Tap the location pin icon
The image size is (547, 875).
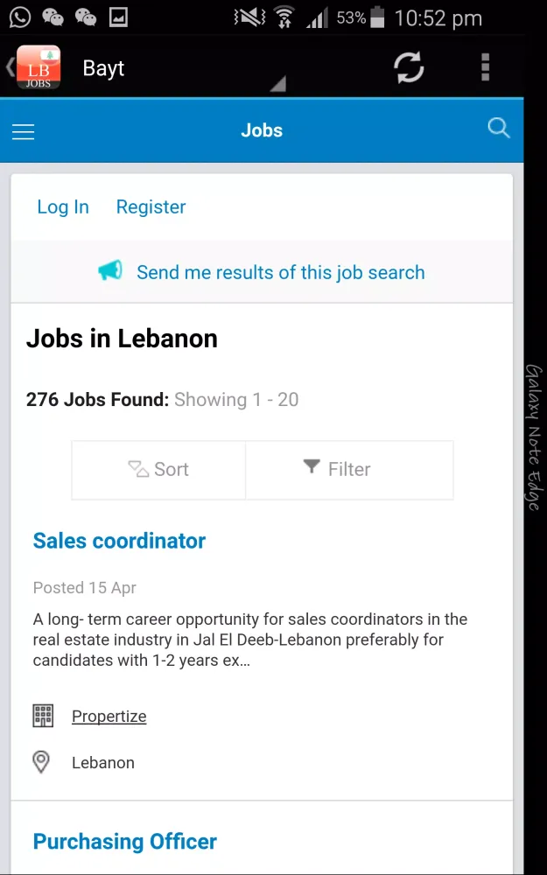click(x=41, y=762)
